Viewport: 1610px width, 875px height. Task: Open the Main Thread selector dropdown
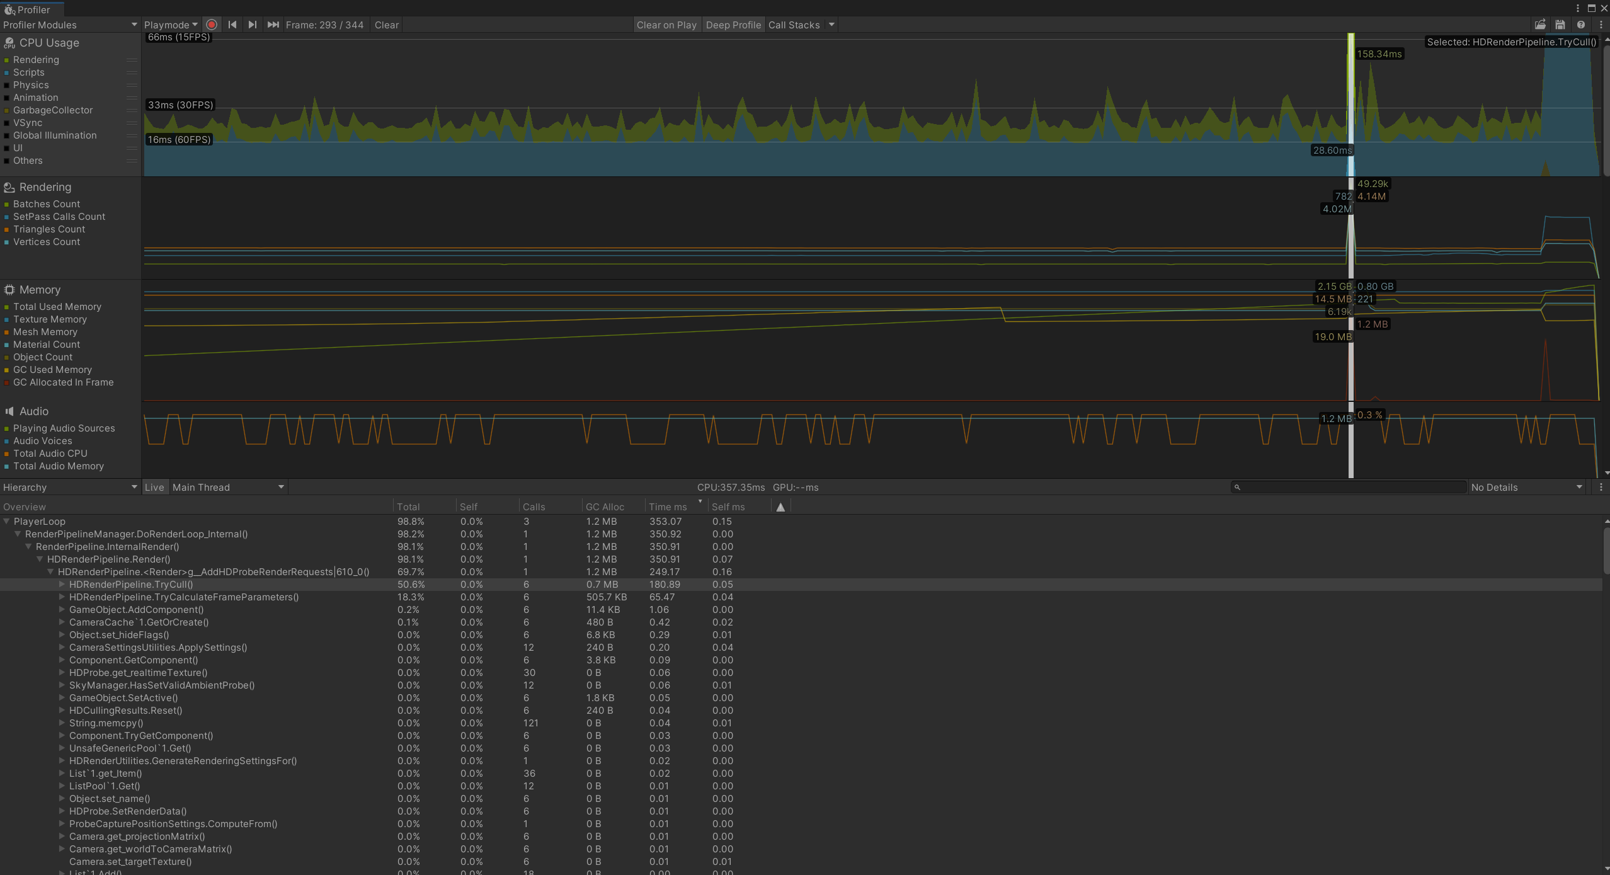click(227, 487)
